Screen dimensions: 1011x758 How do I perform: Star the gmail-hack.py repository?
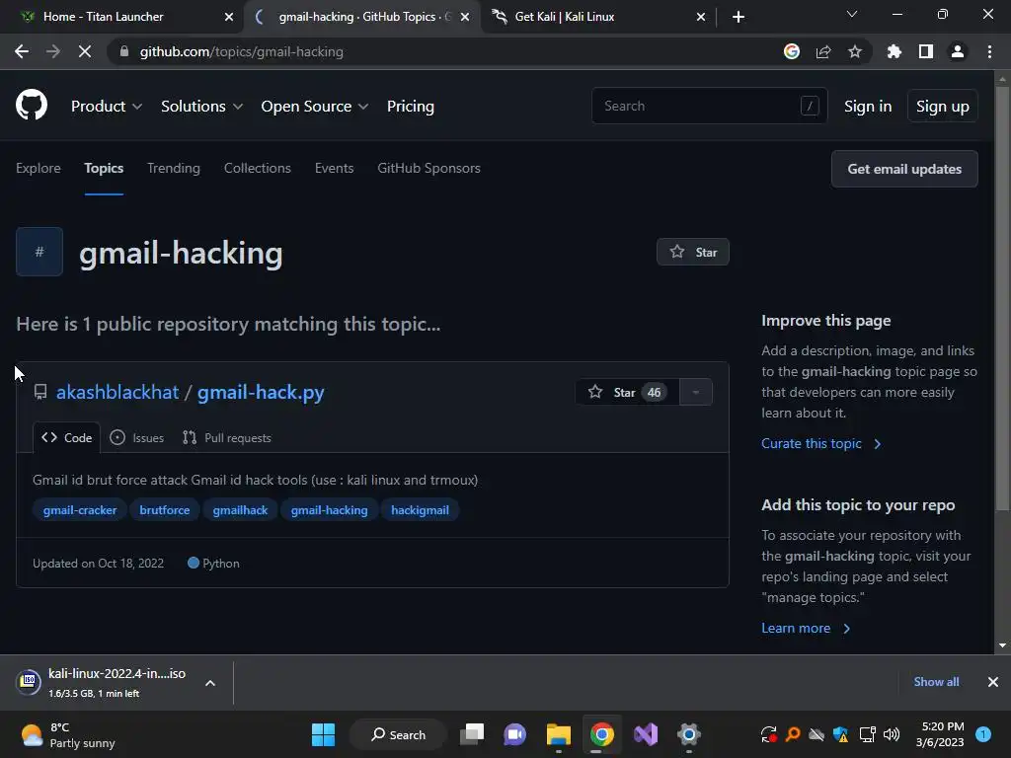coord(627,392)
